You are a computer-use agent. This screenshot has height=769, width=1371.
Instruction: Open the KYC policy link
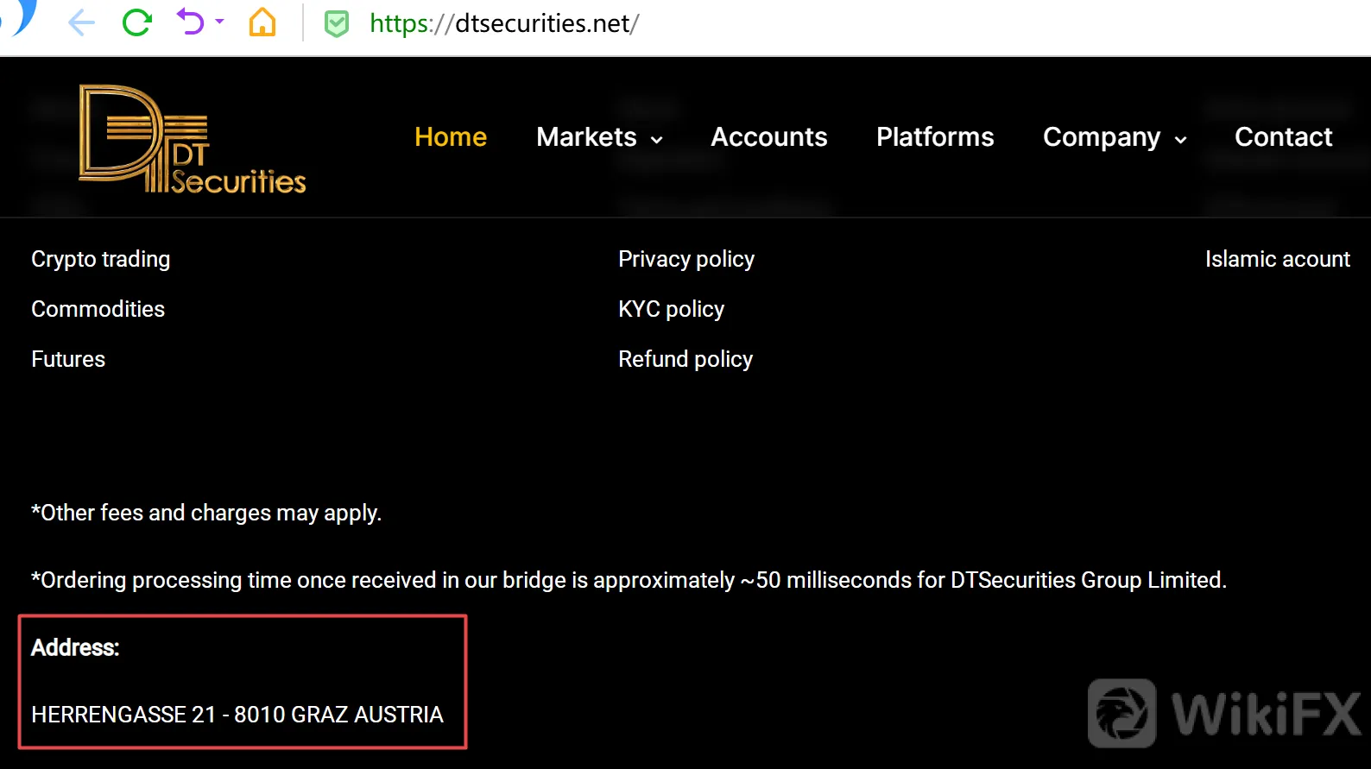pyautogui.click(x=672, y=309)
